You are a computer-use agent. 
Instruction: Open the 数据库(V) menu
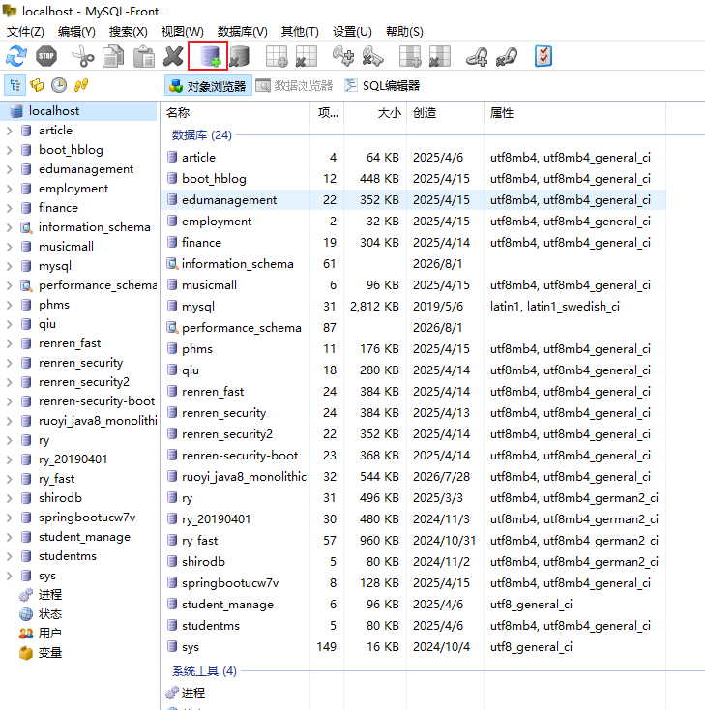click(242, 32)
